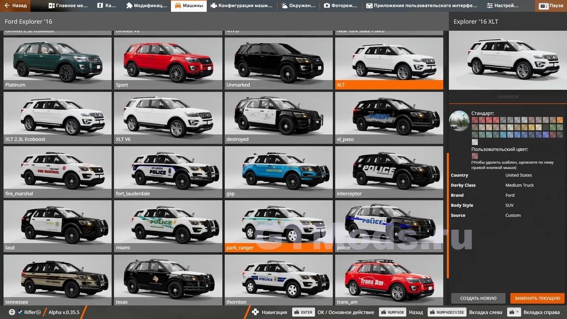Pick the dark green standard color swatch
The image size is (567, 319).
(546, 127)
